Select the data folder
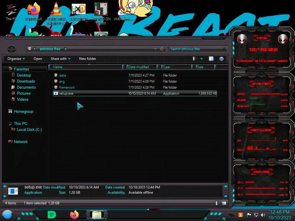 [63, 75]
